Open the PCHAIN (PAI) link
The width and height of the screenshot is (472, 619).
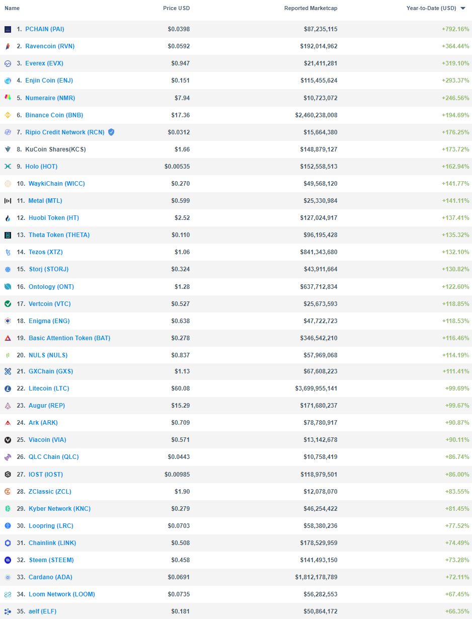pyautogui.click(x=45, y=29)
